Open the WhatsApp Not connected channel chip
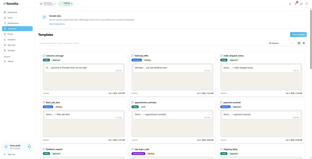This screenshot has height=159, width=312. click(47, 4)
